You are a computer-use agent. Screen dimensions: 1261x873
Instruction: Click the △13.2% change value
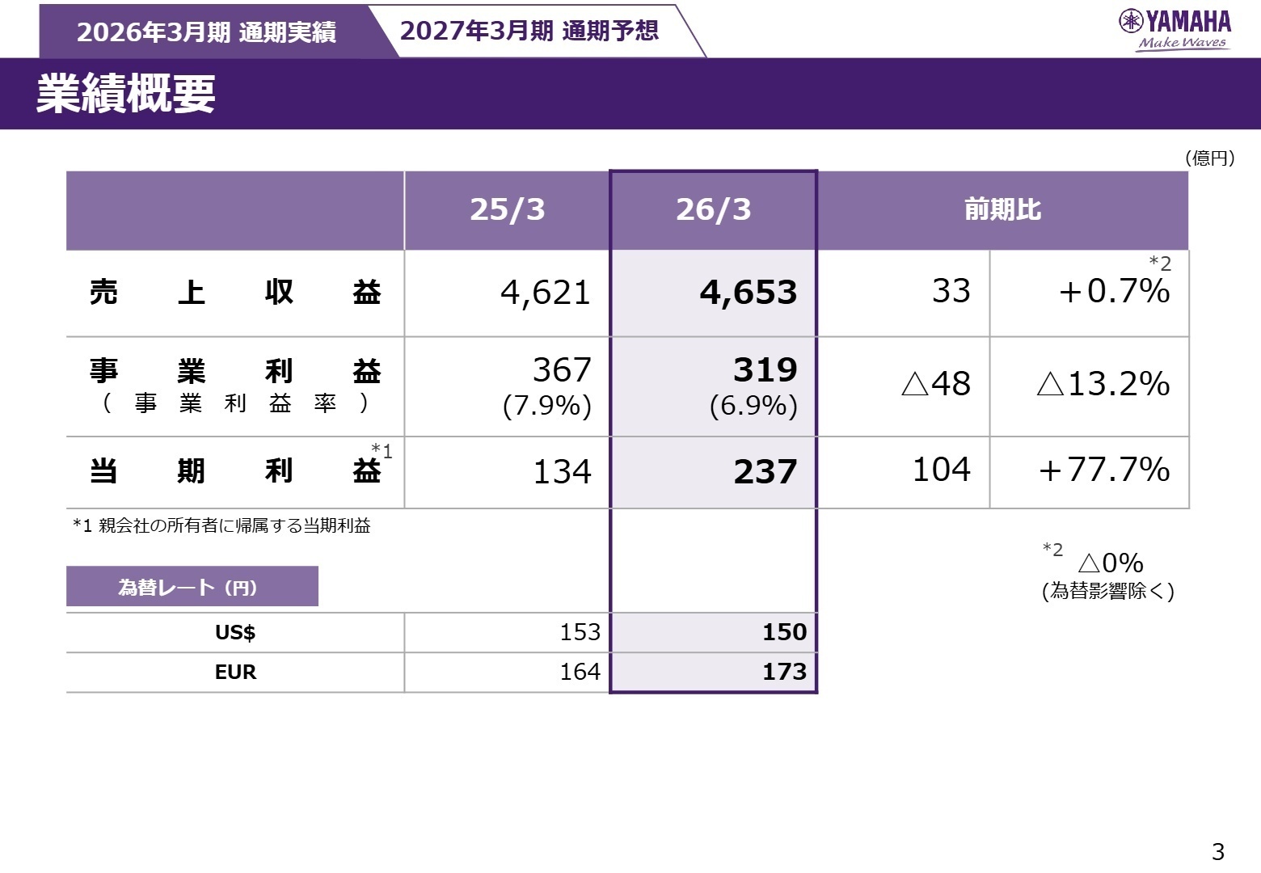[1103, 383]
